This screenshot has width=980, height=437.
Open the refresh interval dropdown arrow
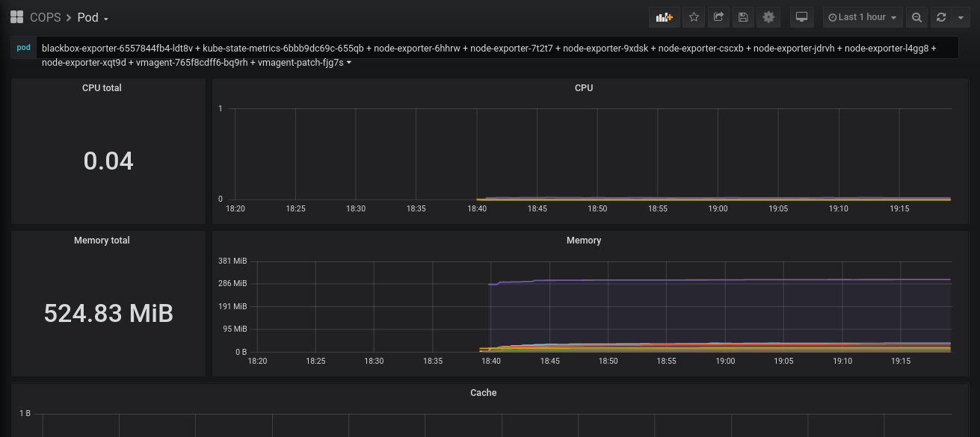961,17
